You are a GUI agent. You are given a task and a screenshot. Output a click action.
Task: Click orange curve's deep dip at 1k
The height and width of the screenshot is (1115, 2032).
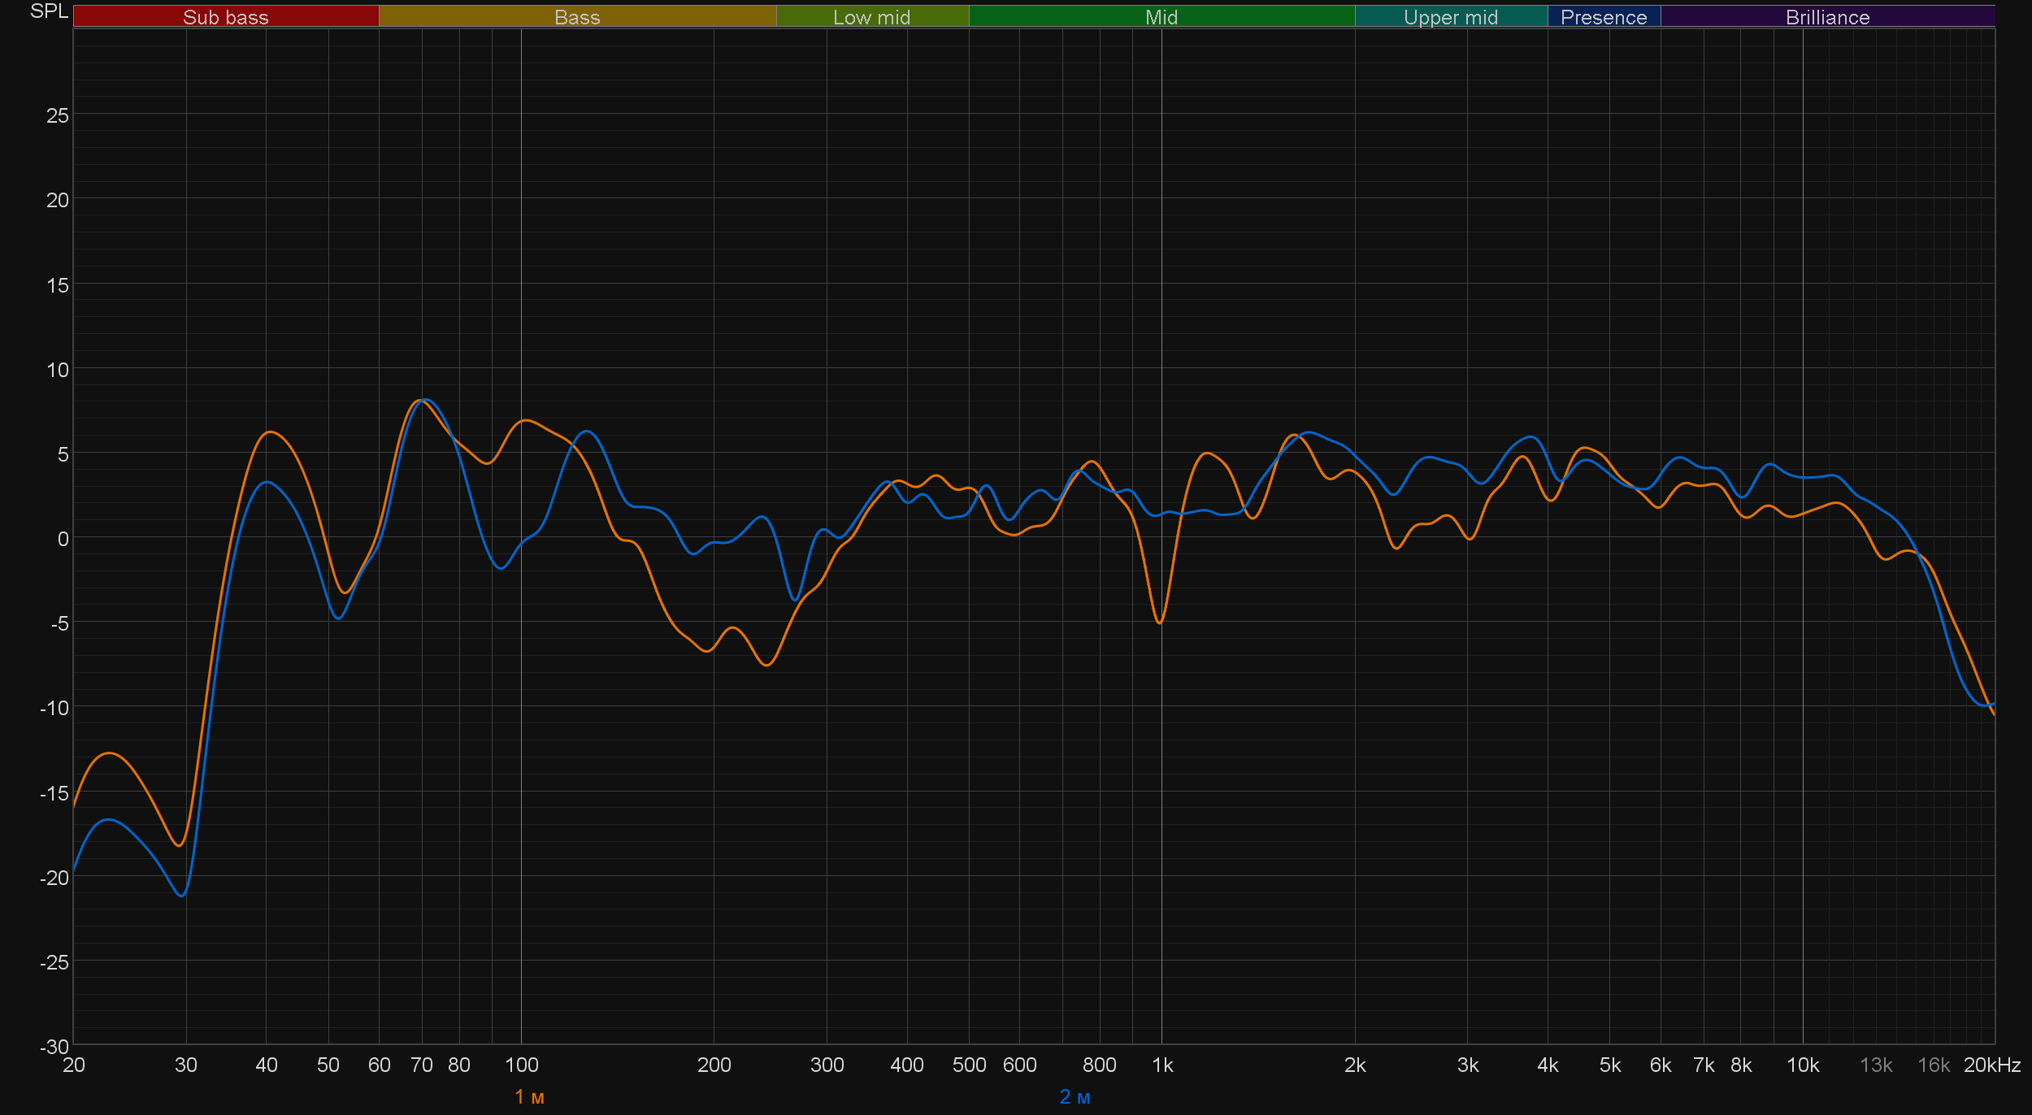[x=1159, y=623]
